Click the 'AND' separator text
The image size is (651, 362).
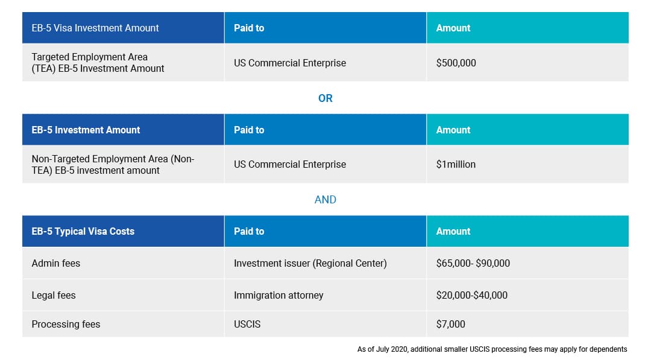click(325, 200)
